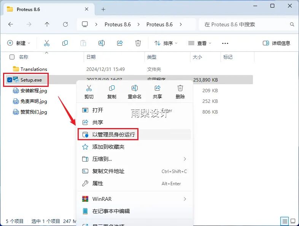Image resolution: width=299 pixels, height=226 pixels.
Task: Select 以管理员身份运行 (Run as administrator)
Action: pos(113,135)
